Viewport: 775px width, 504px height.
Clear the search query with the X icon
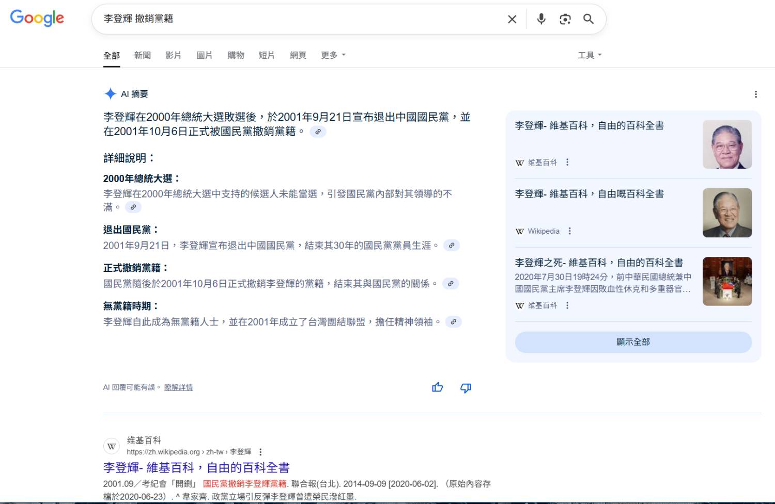512,19
